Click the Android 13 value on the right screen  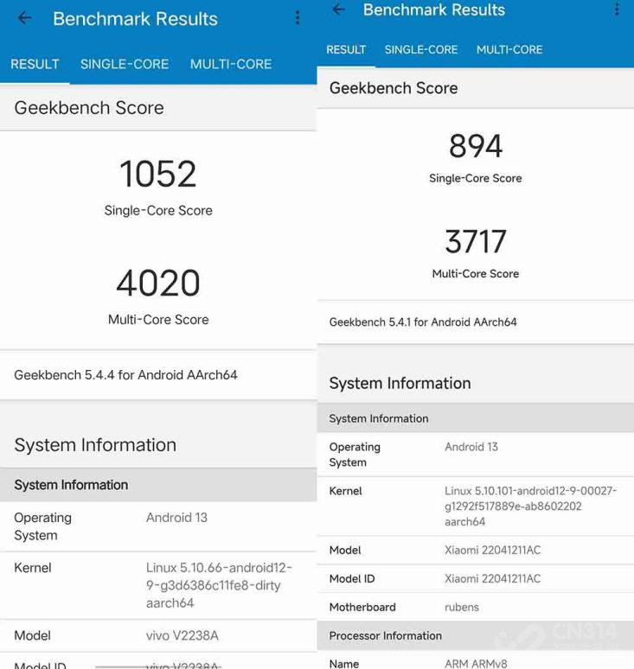(471, 447)
